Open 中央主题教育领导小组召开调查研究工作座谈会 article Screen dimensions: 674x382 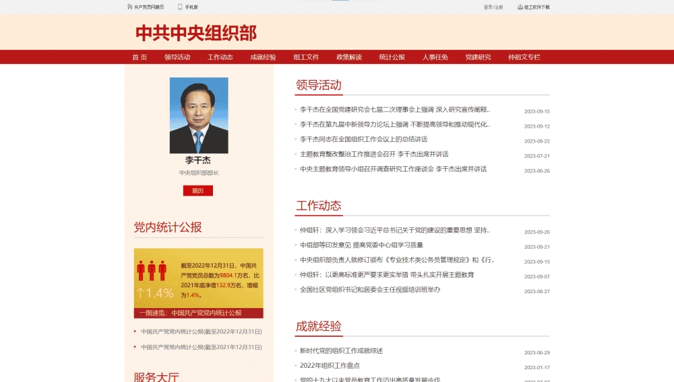(394, 169)
